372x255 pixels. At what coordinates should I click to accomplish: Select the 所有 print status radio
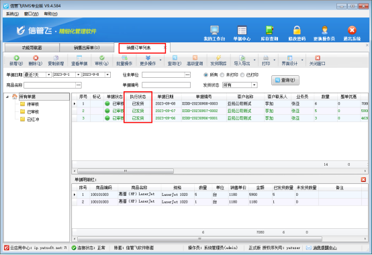(x=205, y=75)
